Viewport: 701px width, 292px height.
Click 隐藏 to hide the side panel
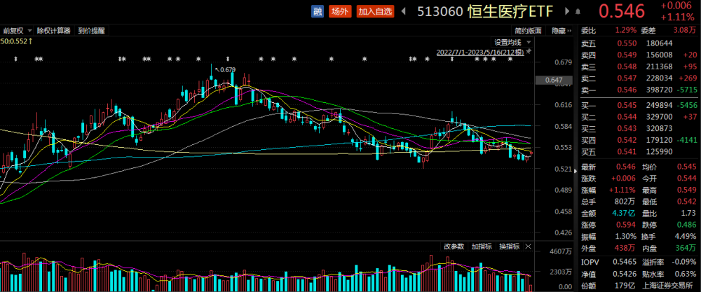(x=562, y=31)
